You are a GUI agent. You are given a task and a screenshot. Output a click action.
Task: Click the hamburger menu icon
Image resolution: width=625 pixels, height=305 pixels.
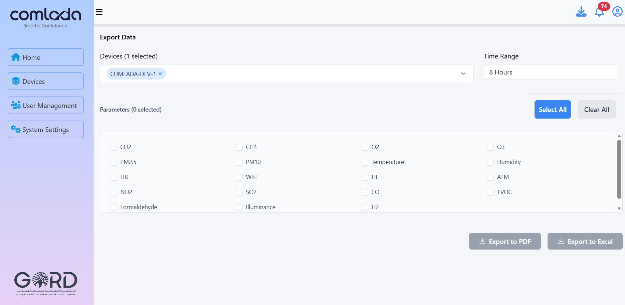[99, 12]
